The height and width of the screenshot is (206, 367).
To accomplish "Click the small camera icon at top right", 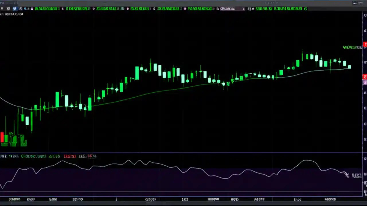I will 355,3.
